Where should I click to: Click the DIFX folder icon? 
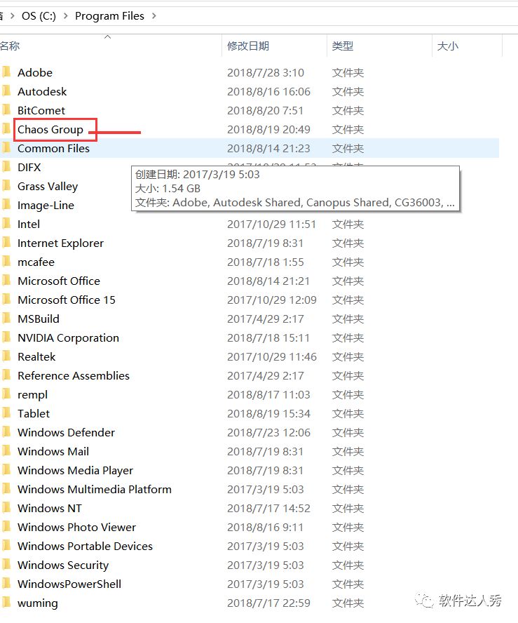[x=6, y=167]
